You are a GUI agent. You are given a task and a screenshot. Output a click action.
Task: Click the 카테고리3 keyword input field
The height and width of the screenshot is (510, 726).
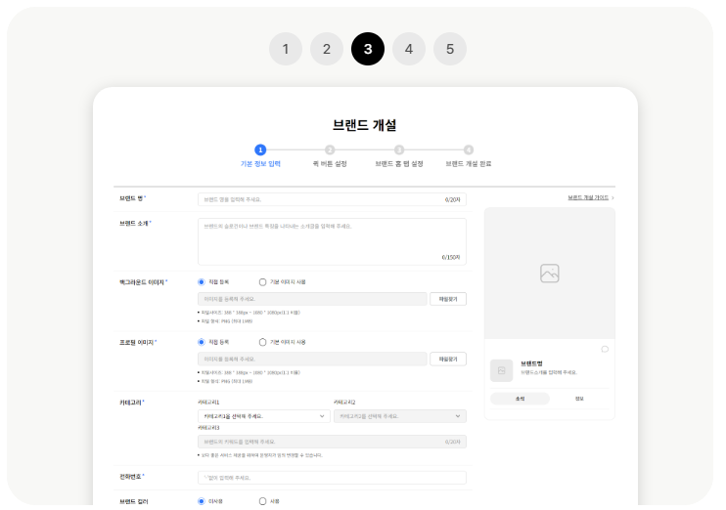click(332, 442)
